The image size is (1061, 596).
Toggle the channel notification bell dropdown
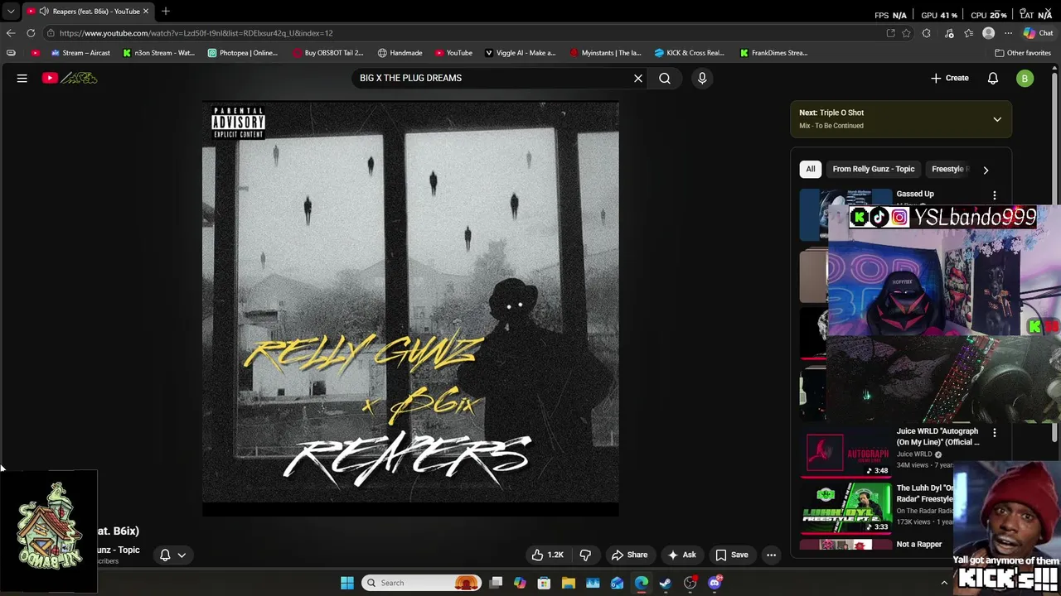[172, 555]
